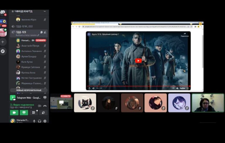Open the soundboard button
225x143 pixels.
tap(43, 113)
